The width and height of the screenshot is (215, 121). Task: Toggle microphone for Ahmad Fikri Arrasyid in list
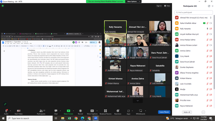(211, 18)
